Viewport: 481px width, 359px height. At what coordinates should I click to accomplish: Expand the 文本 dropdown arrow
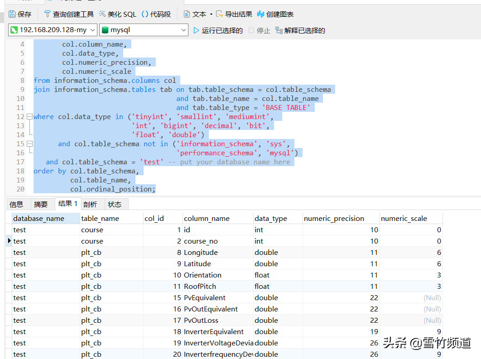click(211, 14)
